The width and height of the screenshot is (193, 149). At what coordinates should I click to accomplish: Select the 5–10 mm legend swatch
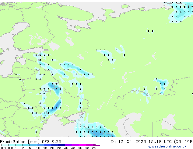(33, 145)
